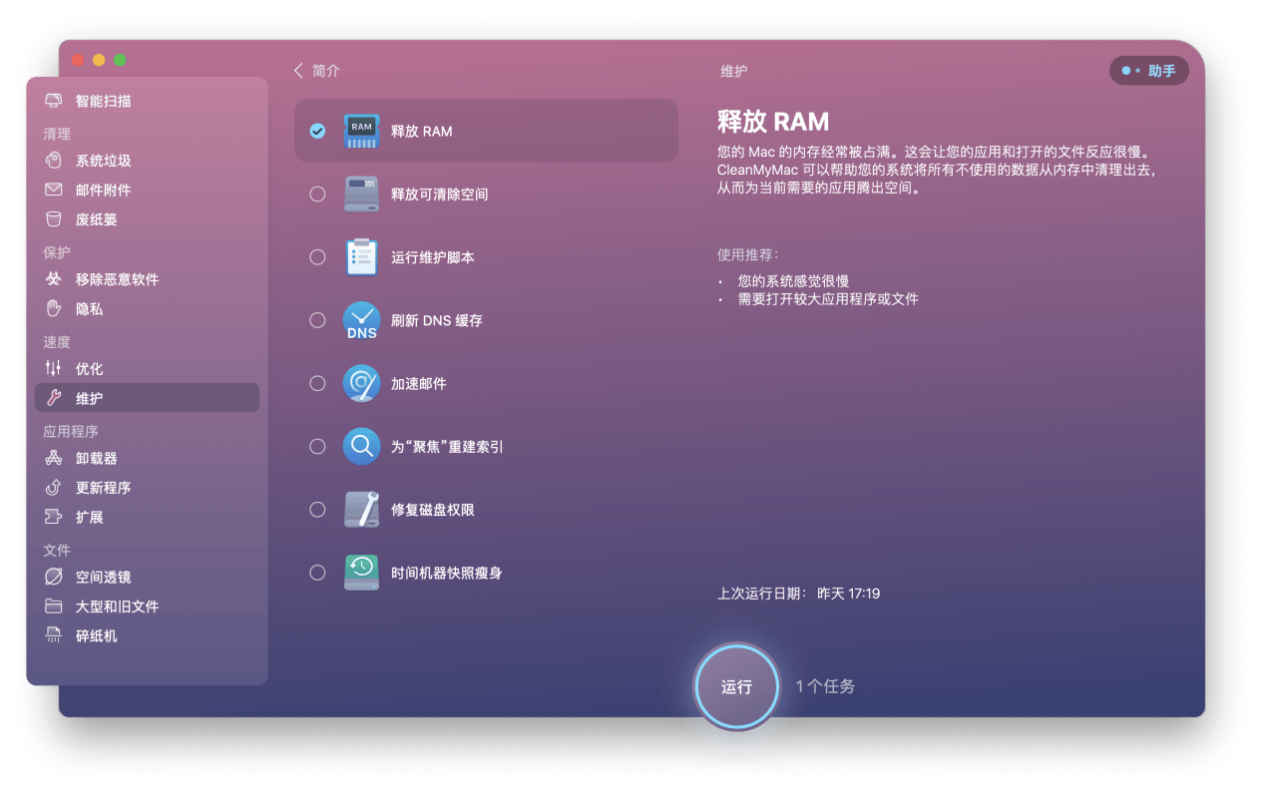Enable the 运行维护脚本 task
Image resolution: width=1264 pixels, height=795 pixels.
pyautogui.click(x=317, y=256)
